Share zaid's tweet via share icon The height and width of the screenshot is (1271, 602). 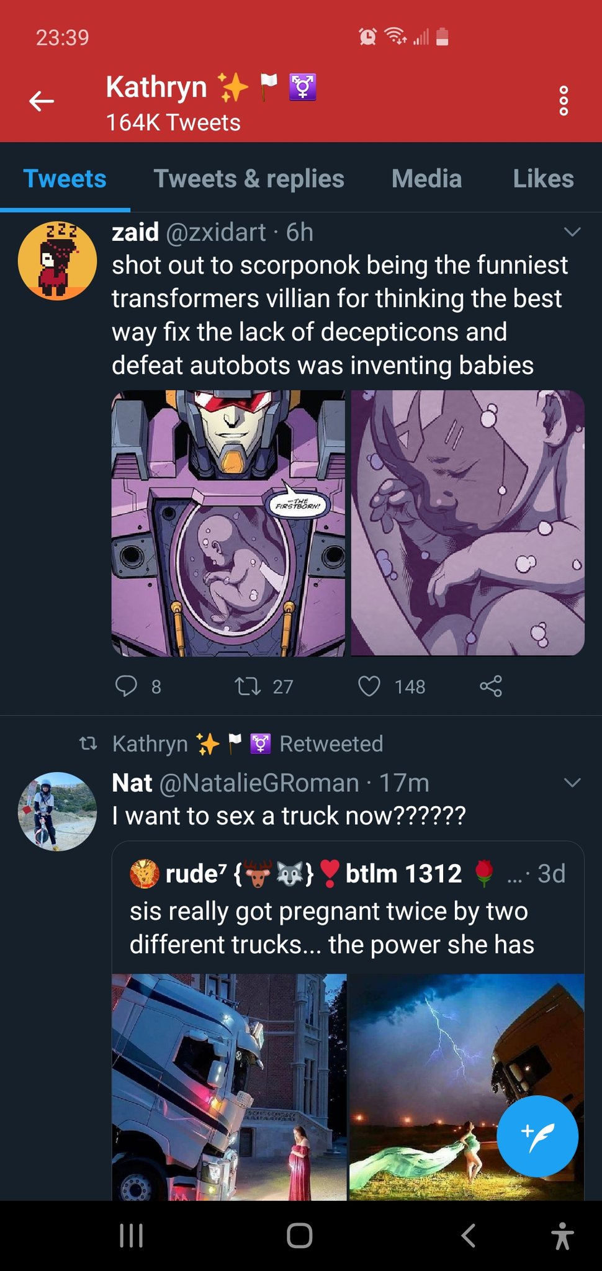(x=491, y=686)
